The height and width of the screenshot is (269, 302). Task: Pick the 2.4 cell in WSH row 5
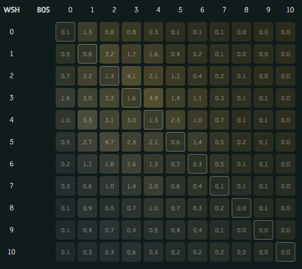[131, 142]
